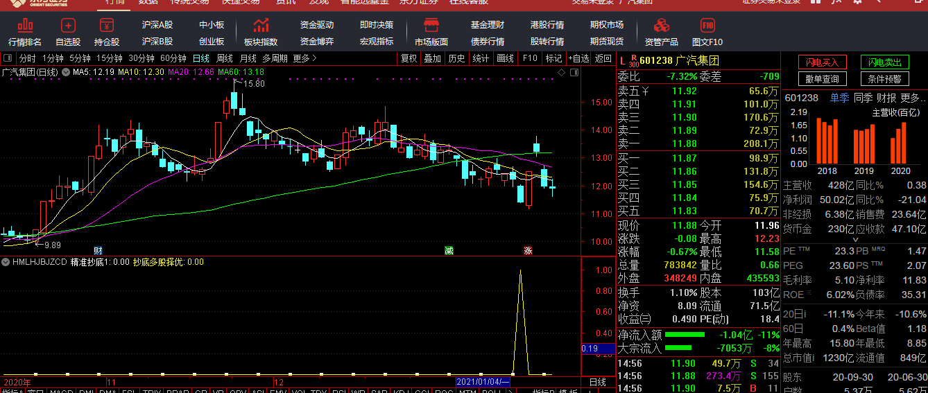Screen dimensions: 928x393
Task: Click 闪电买入 quick buy button
Action: 822,62
